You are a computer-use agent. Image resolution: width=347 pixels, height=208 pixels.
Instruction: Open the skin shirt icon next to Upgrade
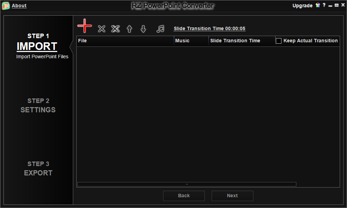point(318,5)
